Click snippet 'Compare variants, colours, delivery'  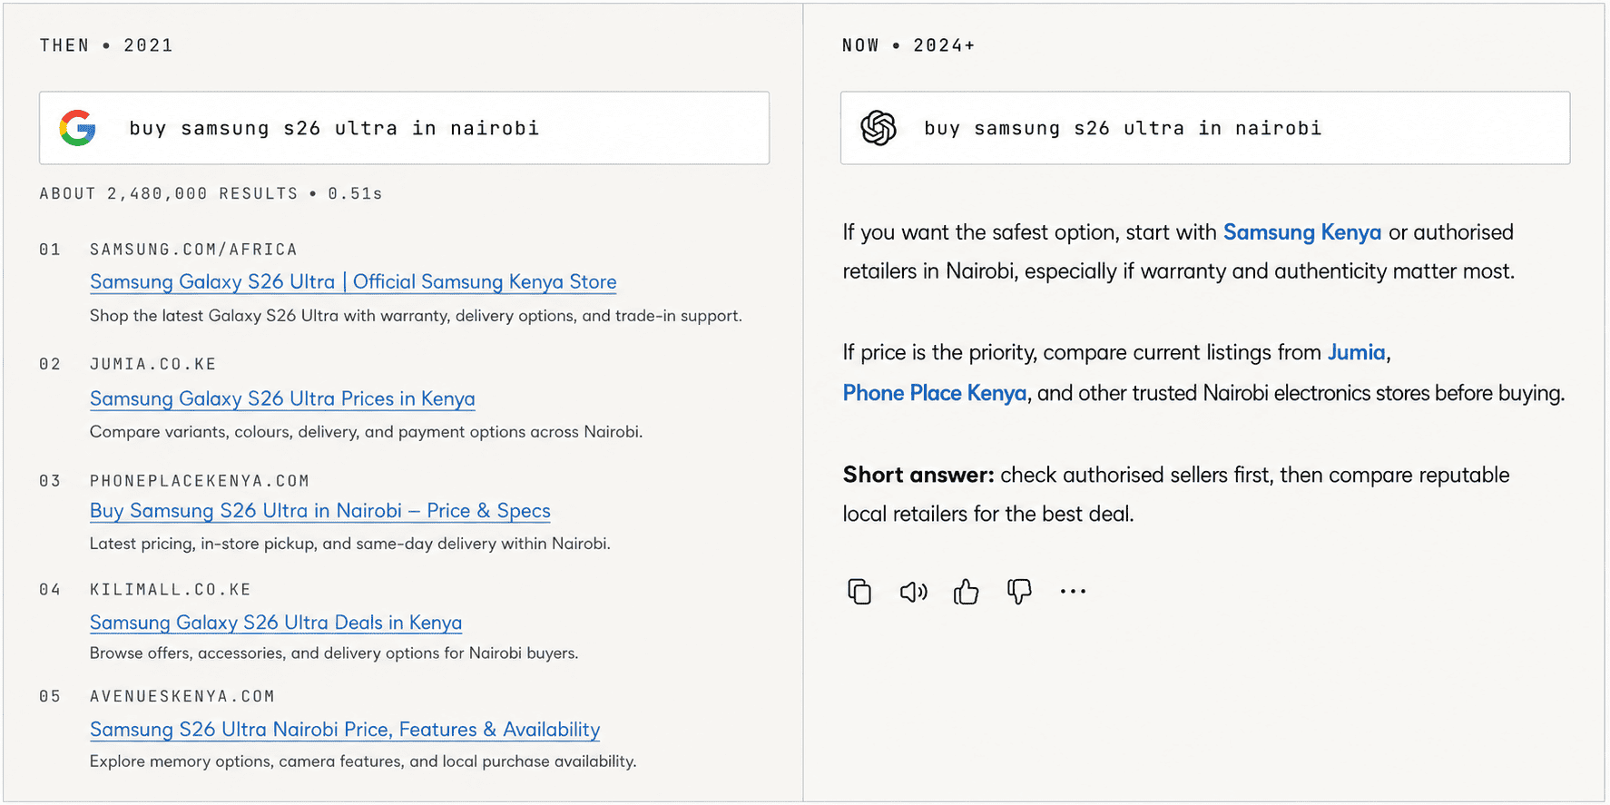(x=366, y=432)
